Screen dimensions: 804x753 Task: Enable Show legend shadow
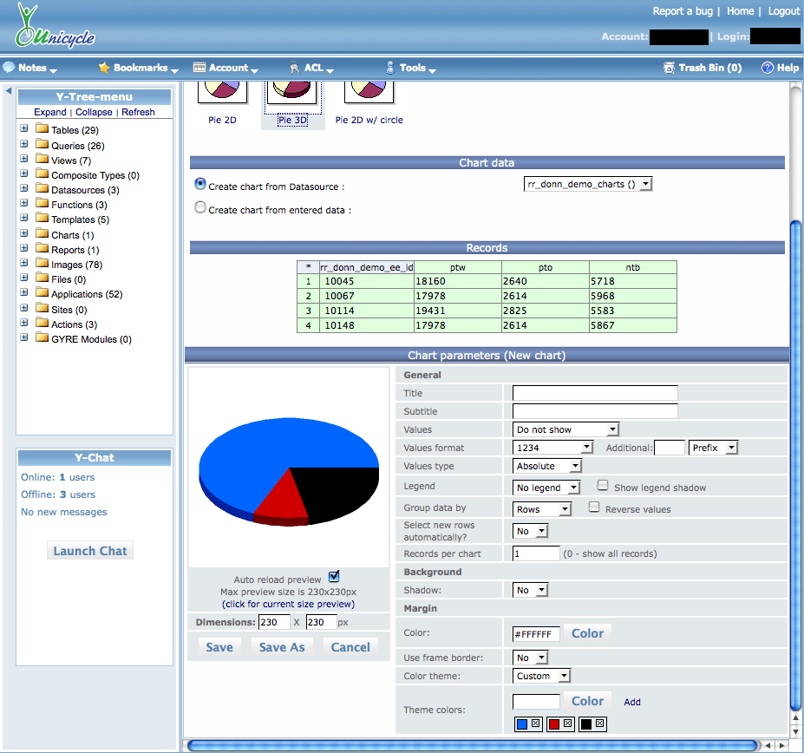pos(603,487)
